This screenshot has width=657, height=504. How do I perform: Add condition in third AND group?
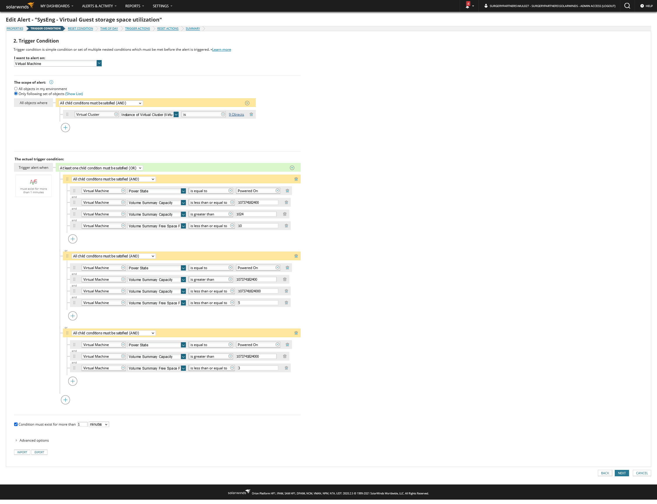point(73,381)
